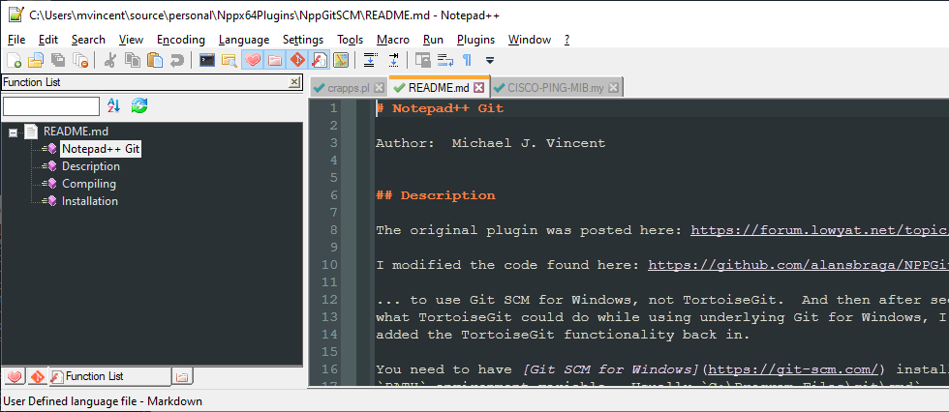Toggle the heart panel toolbar button
Viewport: 949px width, 412px height.
pos(253,60)
